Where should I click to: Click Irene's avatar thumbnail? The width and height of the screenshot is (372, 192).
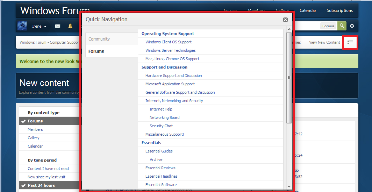coord(22,26)
